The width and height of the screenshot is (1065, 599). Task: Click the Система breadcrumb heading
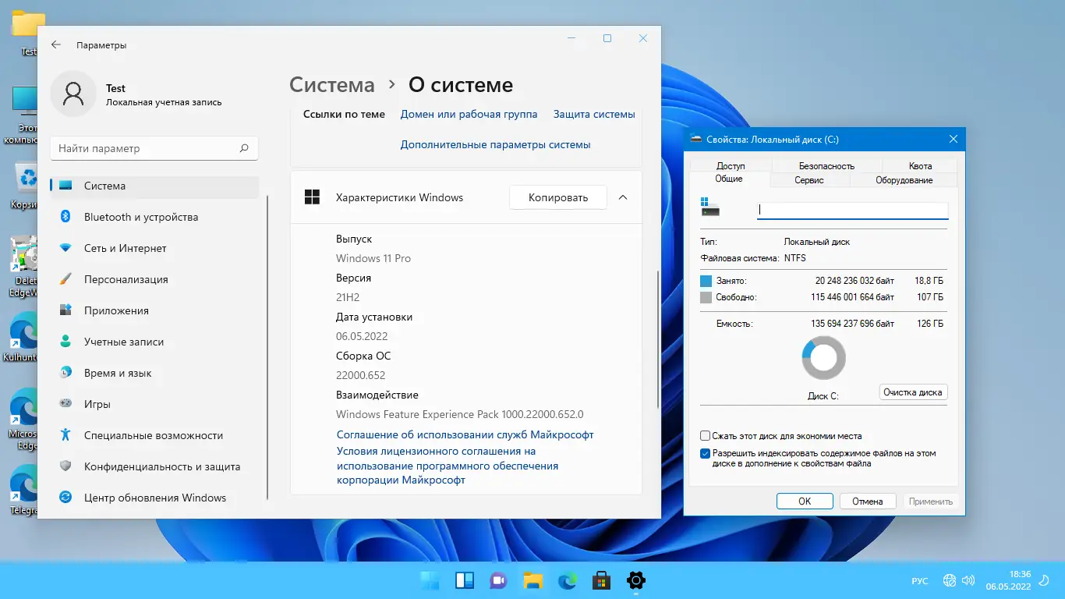[332, 85]
